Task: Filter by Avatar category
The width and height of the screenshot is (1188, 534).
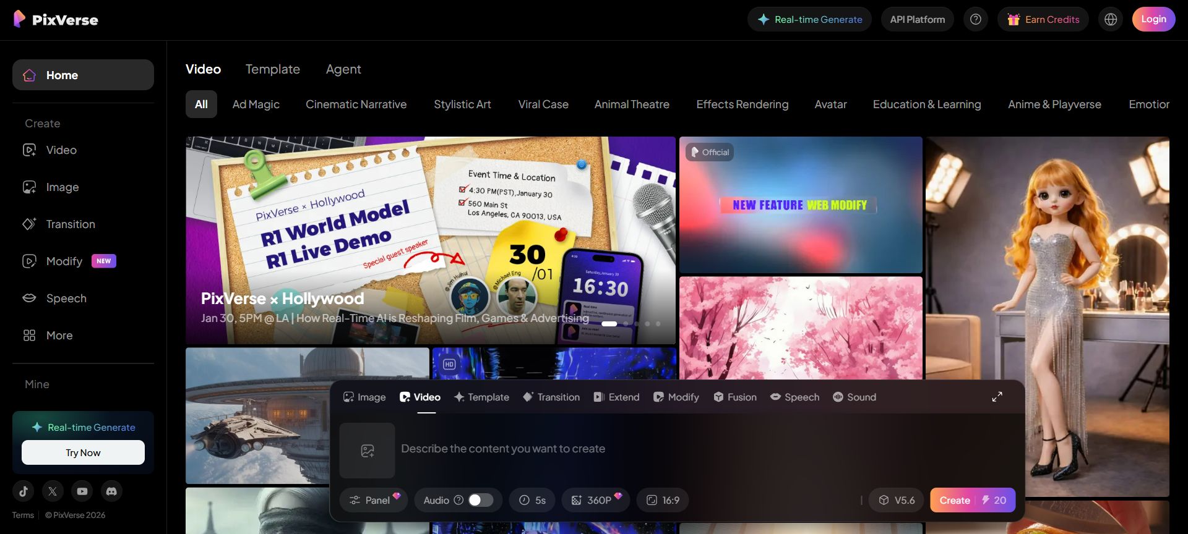Action: coord(830,104)
